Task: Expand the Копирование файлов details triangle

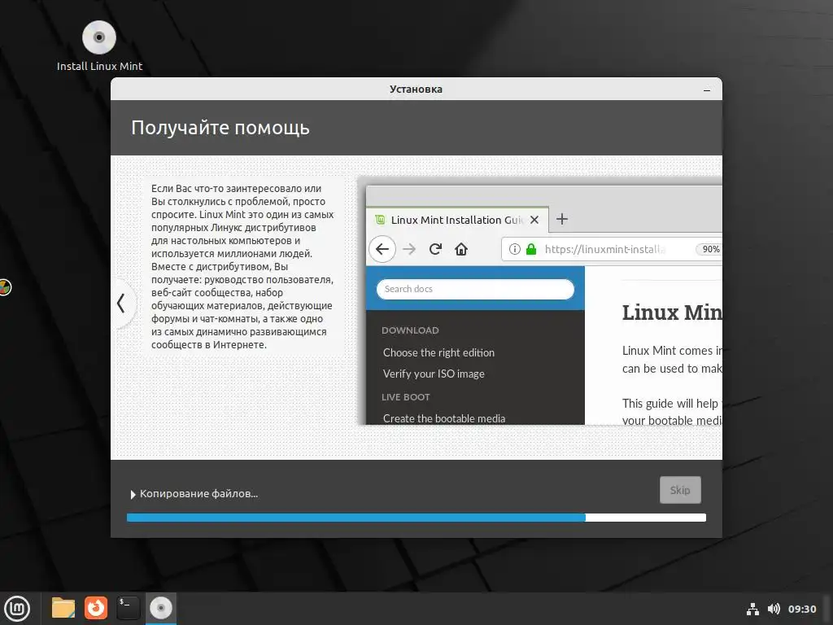Action: pos(133,494)
